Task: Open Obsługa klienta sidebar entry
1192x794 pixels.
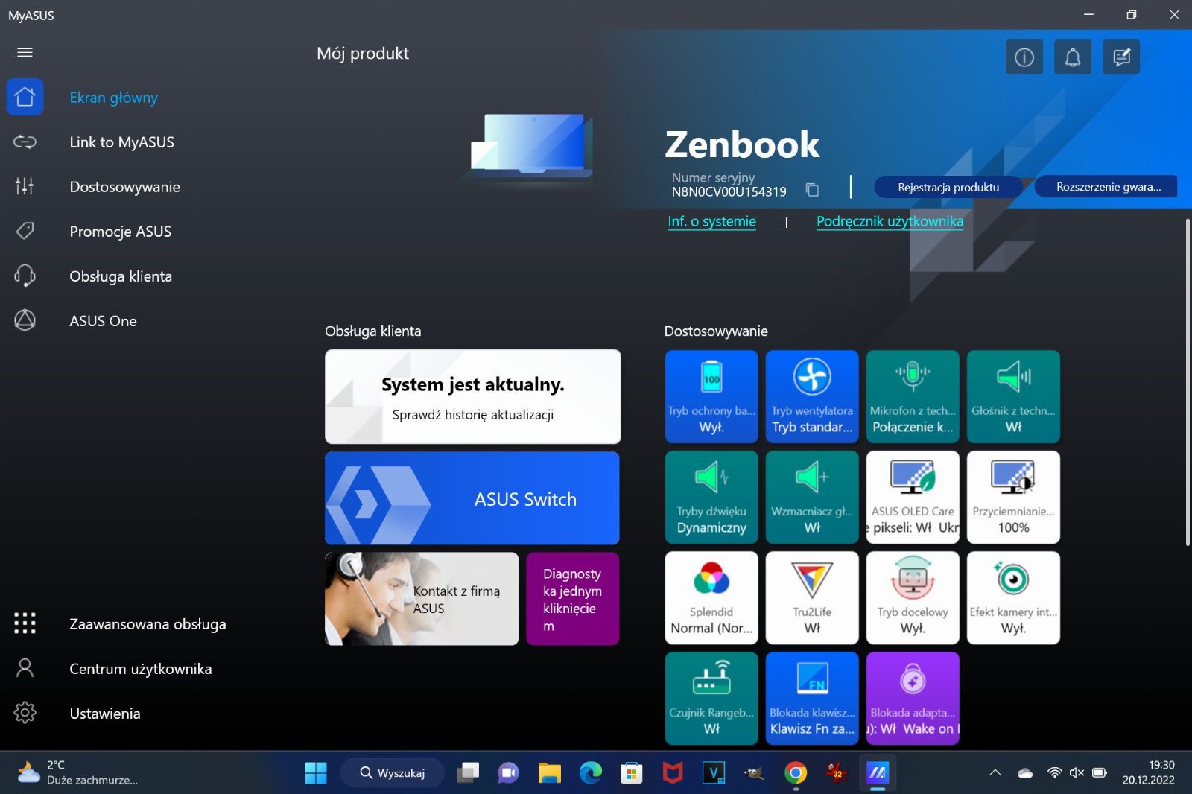Action: 121,276
